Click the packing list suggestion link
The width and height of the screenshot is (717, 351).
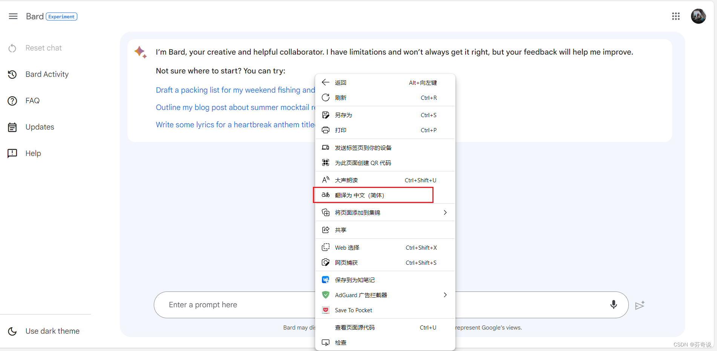(x=235, y=90)
